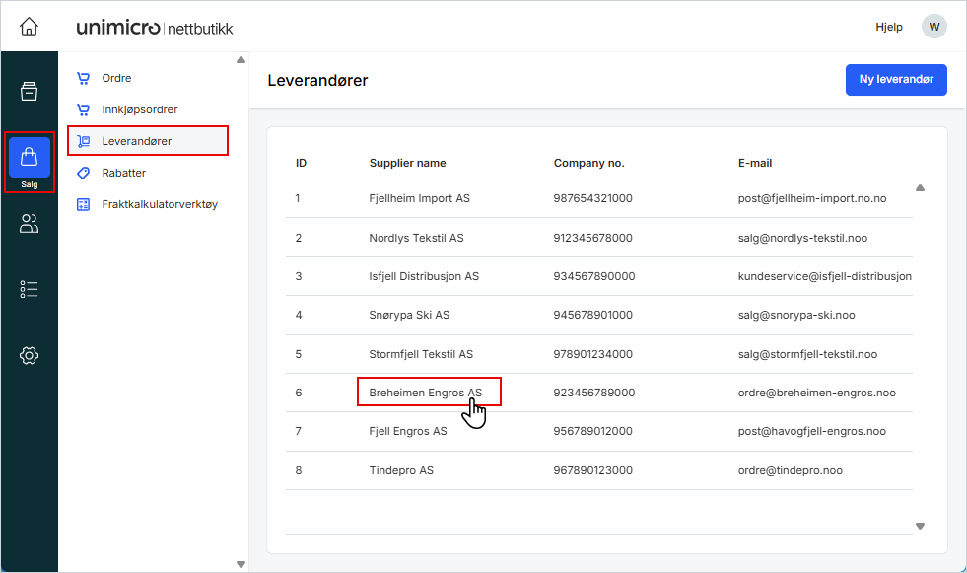Go to Innkjøpsordrer in the submenu
Viewport: 967px width, 573px height.
point(139,109)
